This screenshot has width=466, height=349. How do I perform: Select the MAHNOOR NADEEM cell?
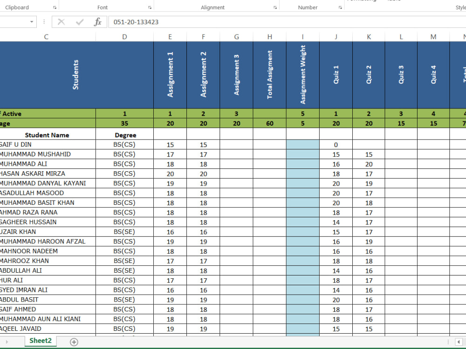tap(48, 251)
